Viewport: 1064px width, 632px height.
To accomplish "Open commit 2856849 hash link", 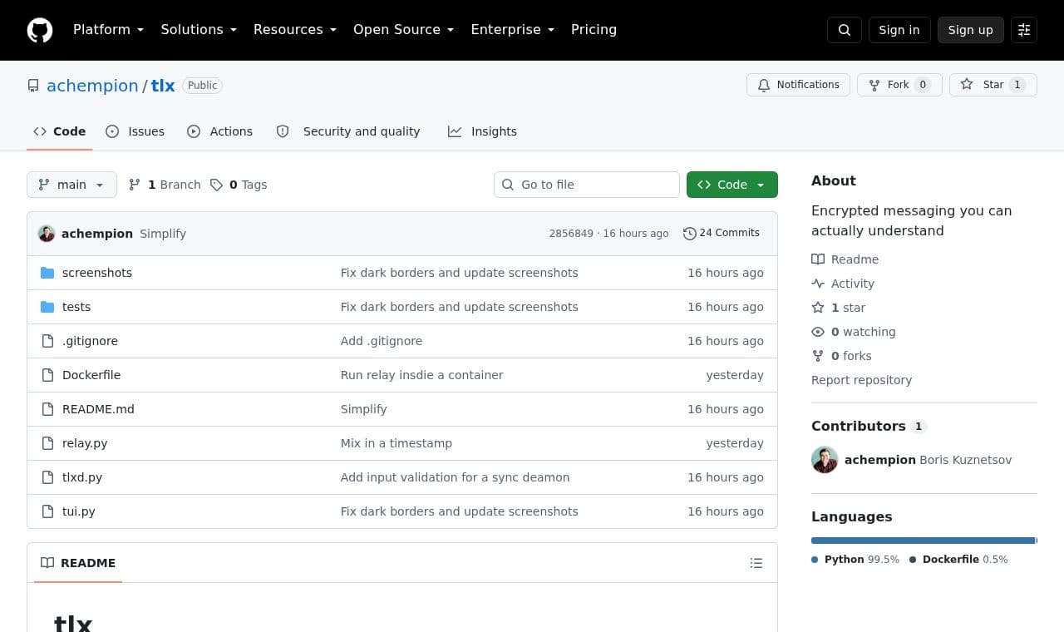I will pyautogui.click(x=571, y=234).
